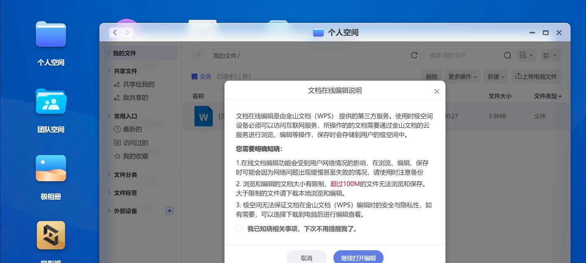The height and width of the screenshot is (263, 586).
Task: Close the 个人空间 window
Action: coord(559,32)
